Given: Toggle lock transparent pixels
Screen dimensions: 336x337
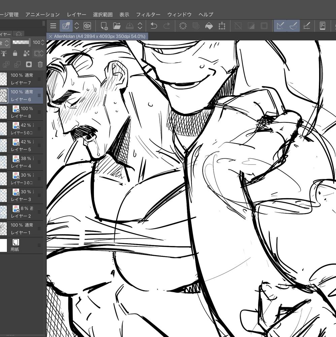Looking at the screenshot, I should pyautogui.click(x=27, y=53).
